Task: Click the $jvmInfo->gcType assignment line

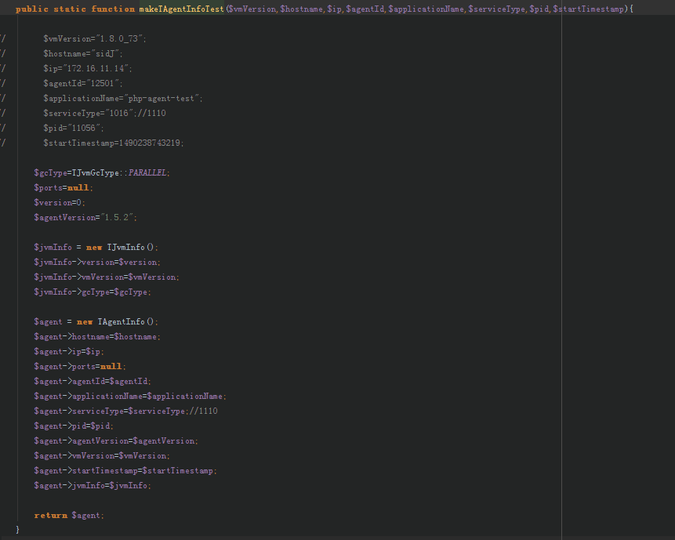Action: [93, 292]
